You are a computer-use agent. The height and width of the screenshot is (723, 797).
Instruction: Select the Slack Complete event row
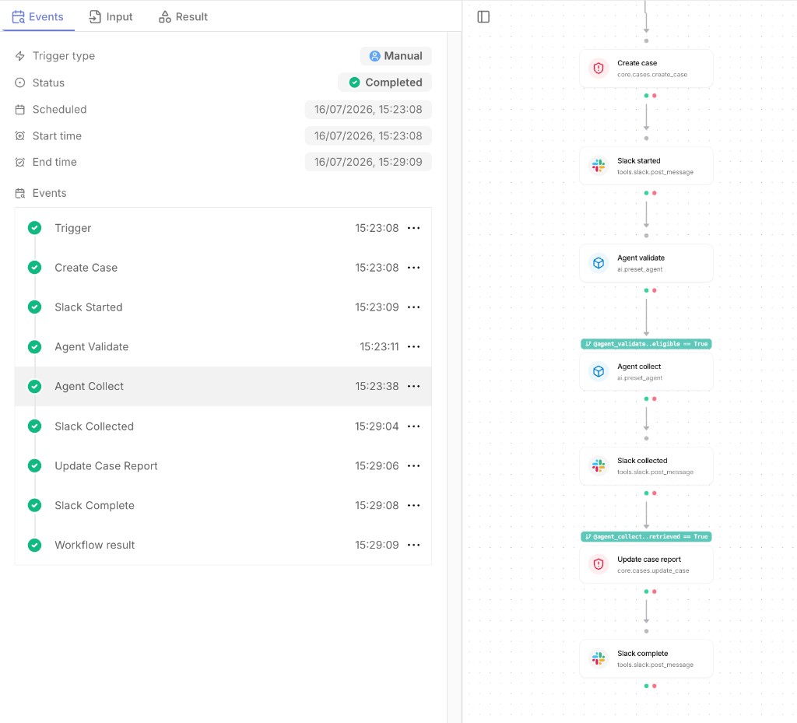tap(223, 506)
